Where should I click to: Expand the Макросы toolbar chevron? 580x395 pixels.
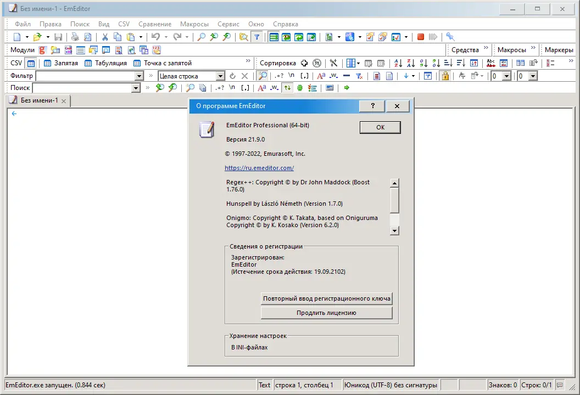(533, 48)
